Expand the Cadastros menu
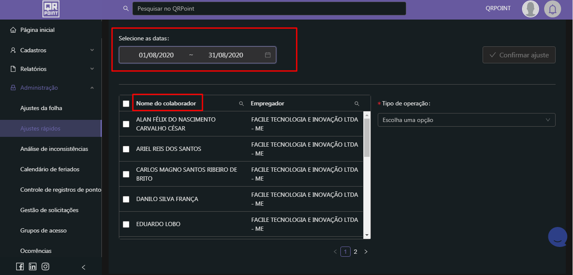Viewport: 573px width, 275px height. click(x=51, y=50)
